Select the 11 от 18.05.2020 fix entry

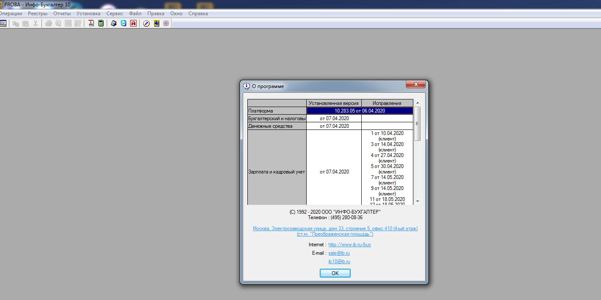tap(387, 199)
